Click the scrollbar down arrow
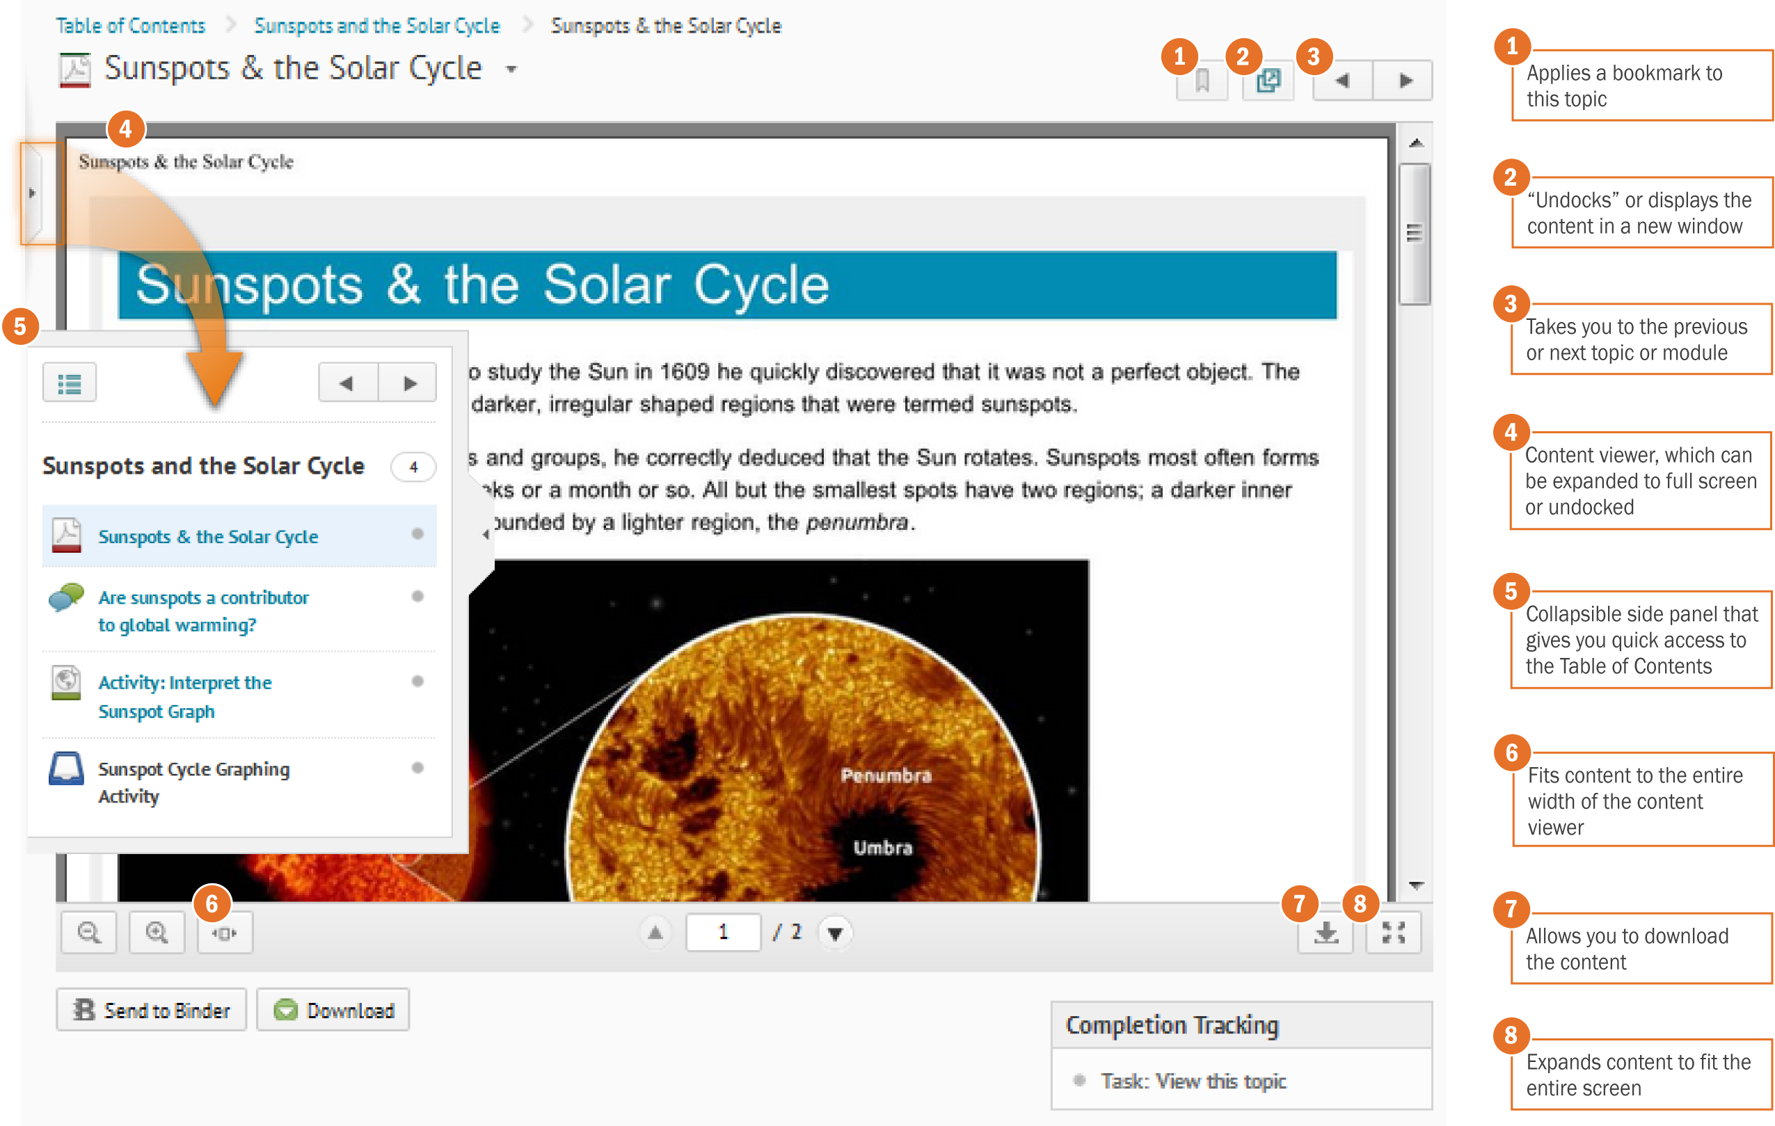Screen dimensions: 1775x1126 tap(1415, 885)
